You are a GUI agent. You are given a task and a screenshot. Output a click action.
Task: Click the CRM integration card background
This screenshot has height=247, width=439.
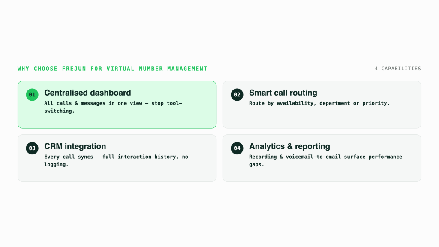point(117,158)
